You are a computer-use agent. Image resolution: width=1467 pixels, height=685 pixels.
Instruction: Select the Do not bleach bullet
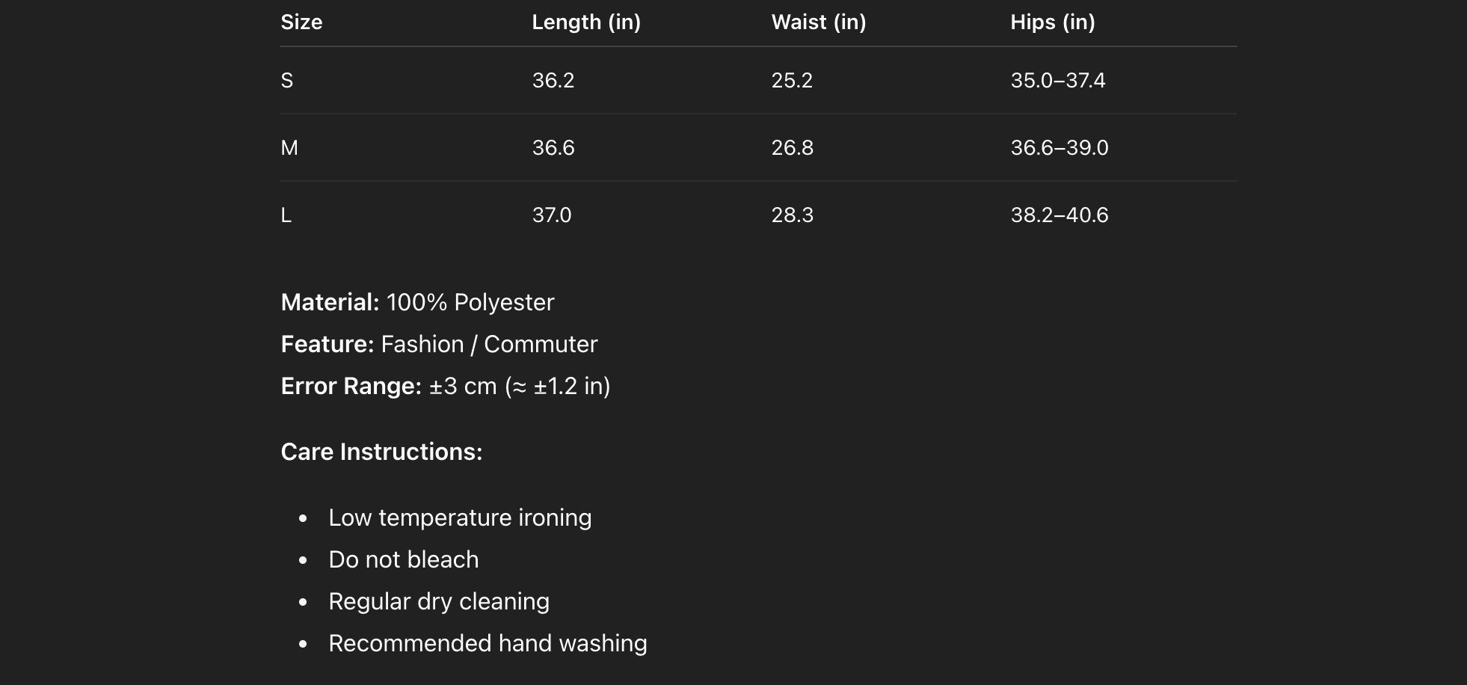point(404,560)
